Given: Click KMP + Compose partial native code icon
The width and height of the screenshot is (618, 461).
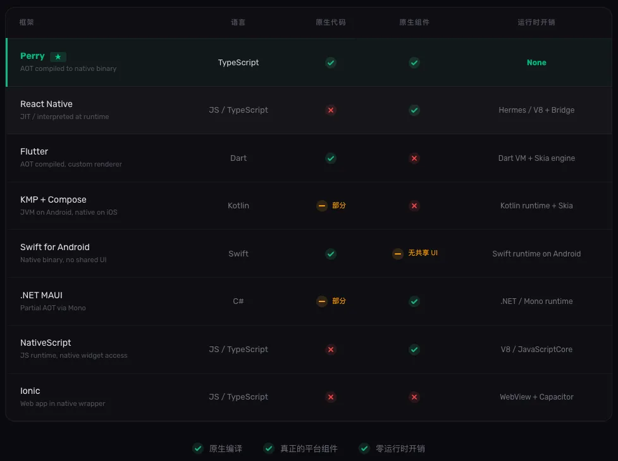Looking at the screenshot, I should coord(322,206).
